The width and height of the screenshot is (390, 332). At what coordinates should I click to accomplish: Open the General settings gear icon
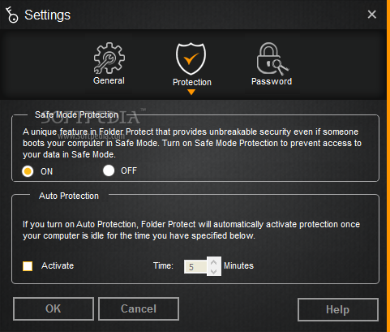point(109,58)
